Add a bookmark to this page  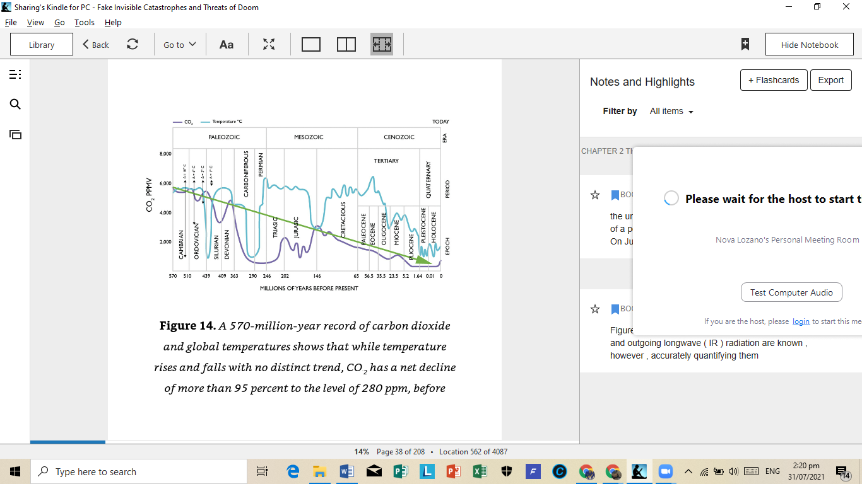pyautogui.click(x=745, y=45)
